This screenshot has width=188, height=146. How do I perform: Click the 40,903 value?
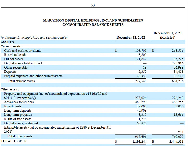point(142,111)
